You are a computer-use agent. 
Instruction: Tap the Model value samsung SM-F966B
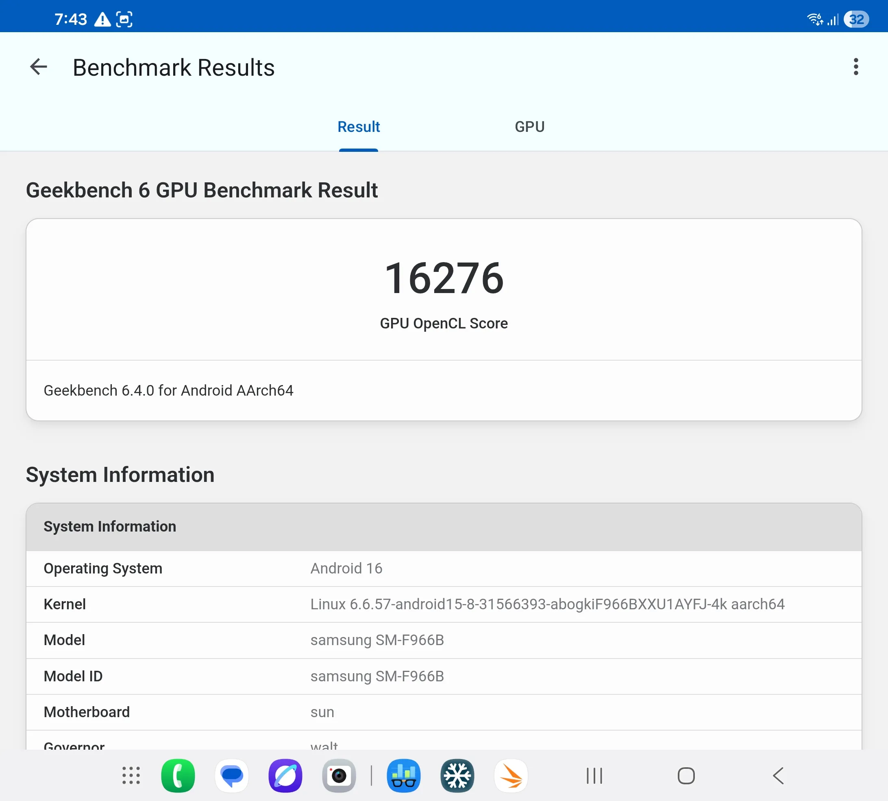coord(377,640)
